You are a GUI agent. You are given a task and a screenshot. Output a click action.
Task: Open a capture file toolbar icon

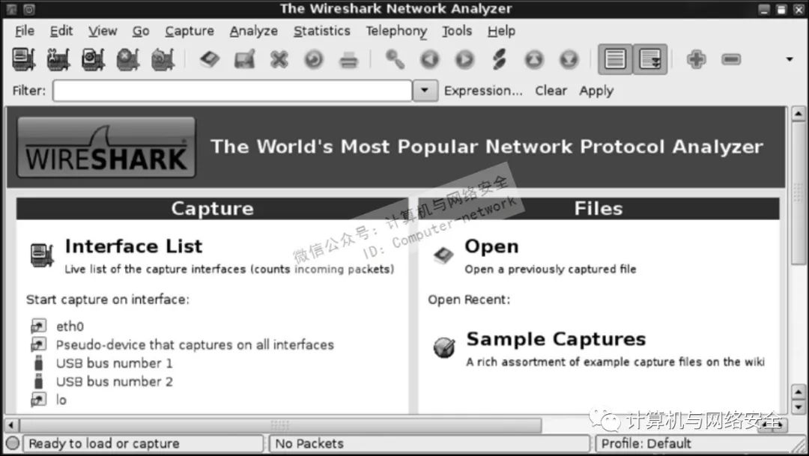210,59
